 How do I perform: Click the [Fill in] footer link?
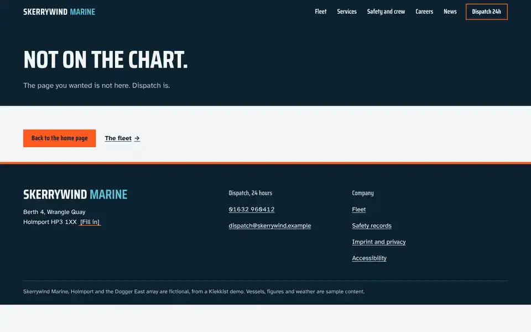[x=90, y=222]
